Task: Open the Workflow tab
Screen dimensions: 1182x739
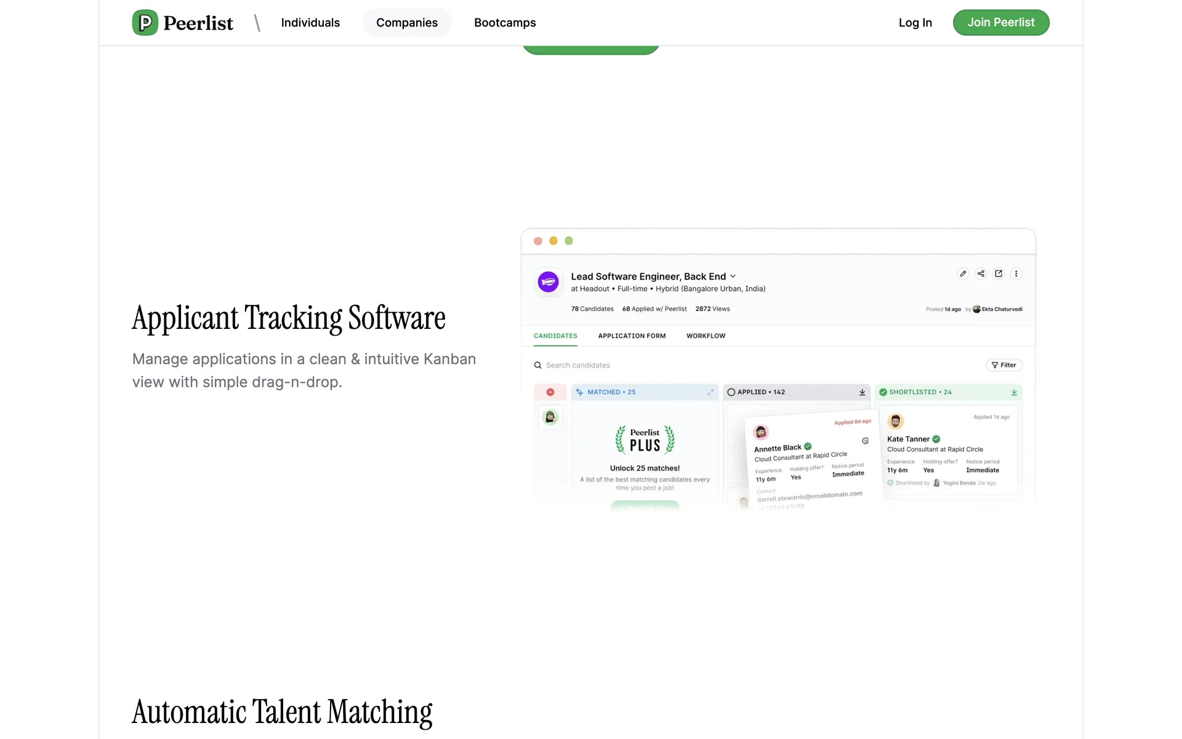Action: [x=706, y=336]
